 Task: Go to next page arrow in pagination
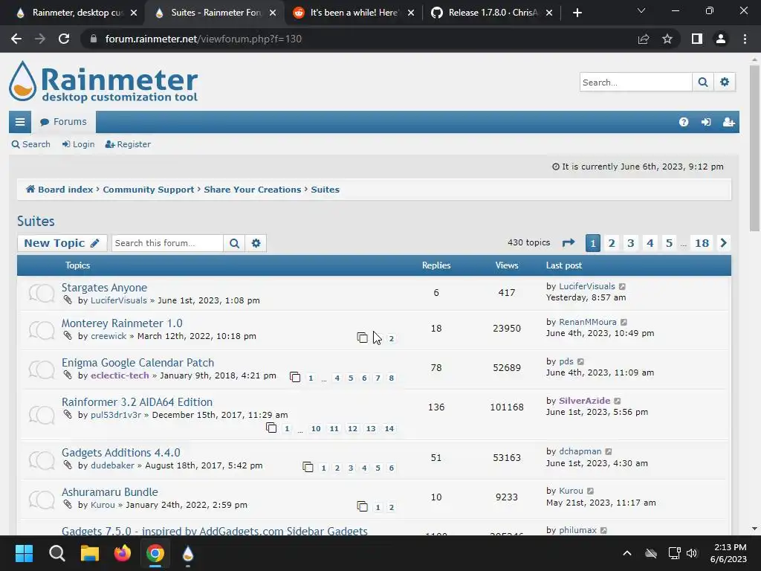coord(724,243)
